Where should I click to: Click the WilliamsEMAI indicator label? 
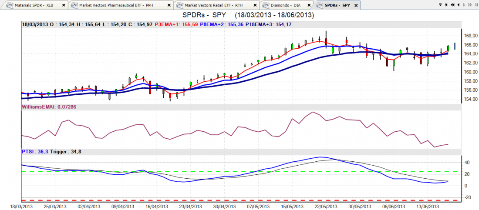click(x=40, y=106)
